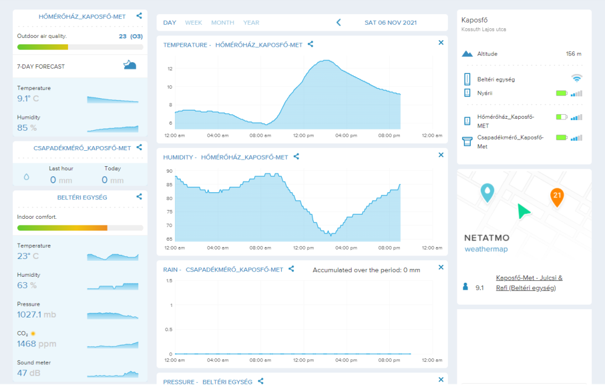Select the teal station pin on map

point(487,192)
